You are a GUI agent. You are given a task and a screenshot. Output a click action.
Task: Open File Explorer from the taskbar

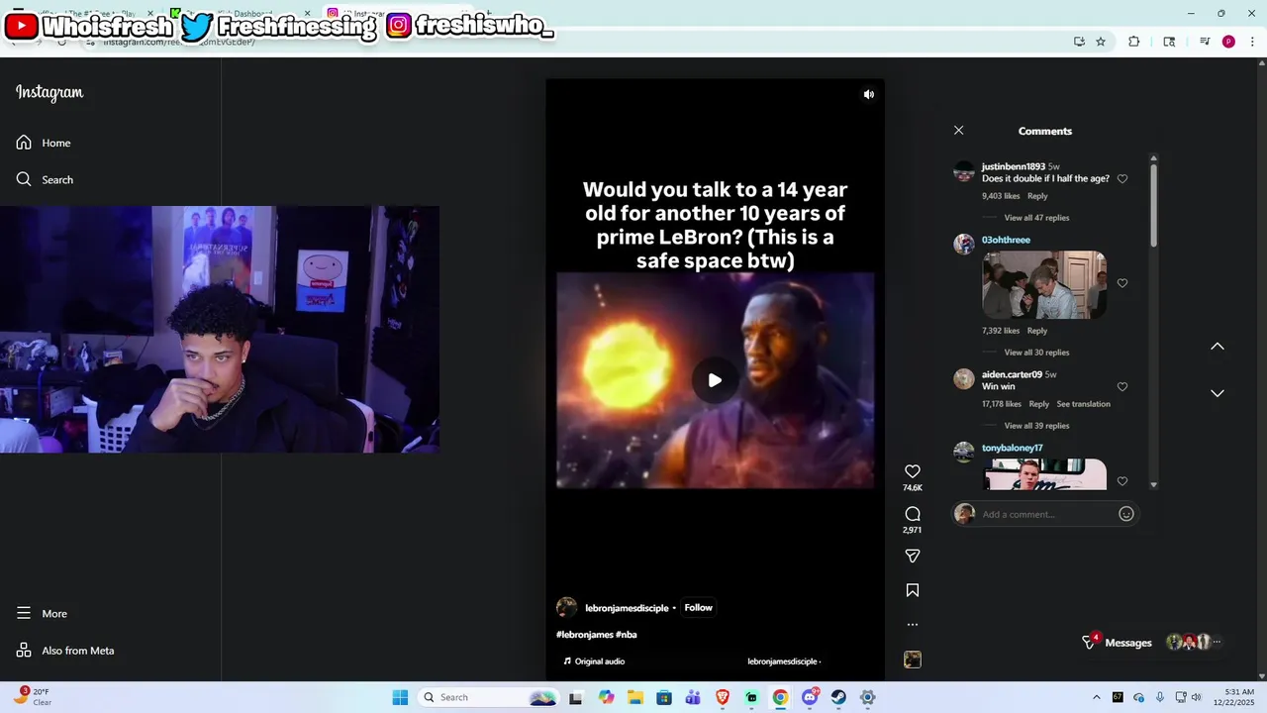click(x=634, y=697)
